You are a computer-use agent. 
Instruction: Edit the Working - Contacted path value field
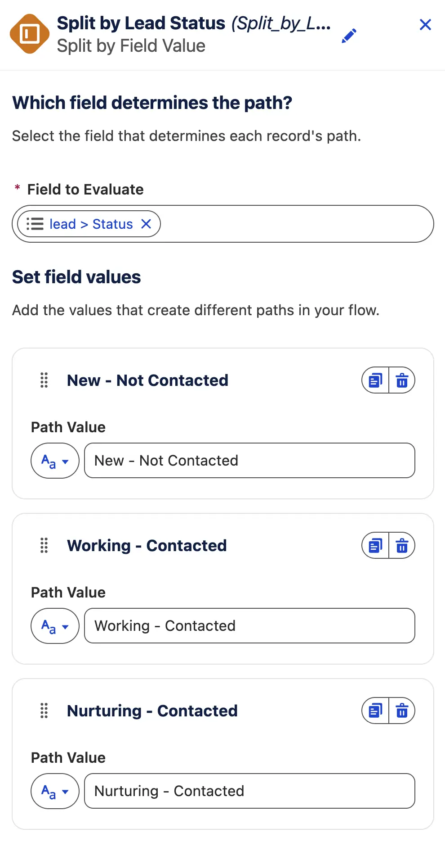(249, 626)
